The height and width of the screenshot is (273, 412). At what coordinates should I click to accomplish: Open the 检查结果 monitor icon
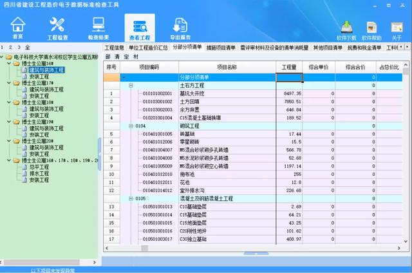coord(98,28)
